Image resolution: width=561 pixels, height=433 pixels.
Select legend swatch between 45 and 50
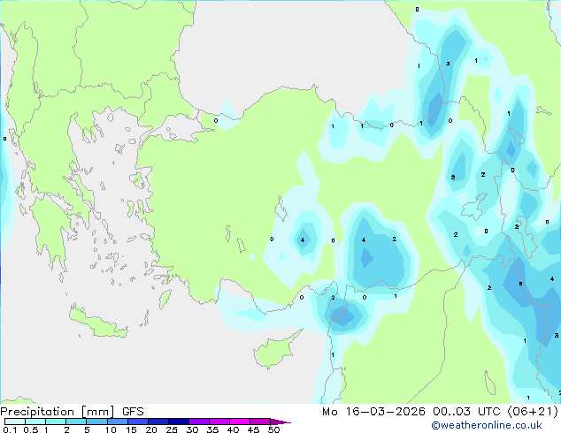260,422
